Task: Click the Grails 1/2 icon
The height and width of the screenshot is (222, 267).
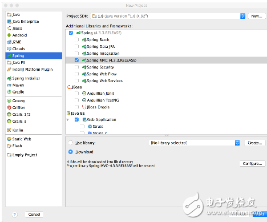Action: pos(9,115)
